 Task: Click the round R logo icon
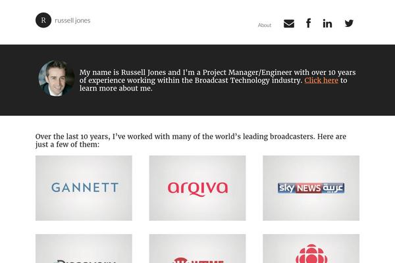43,20
